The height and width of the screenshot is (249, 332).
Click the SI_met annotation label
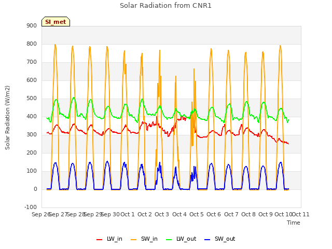coord(56,22)
